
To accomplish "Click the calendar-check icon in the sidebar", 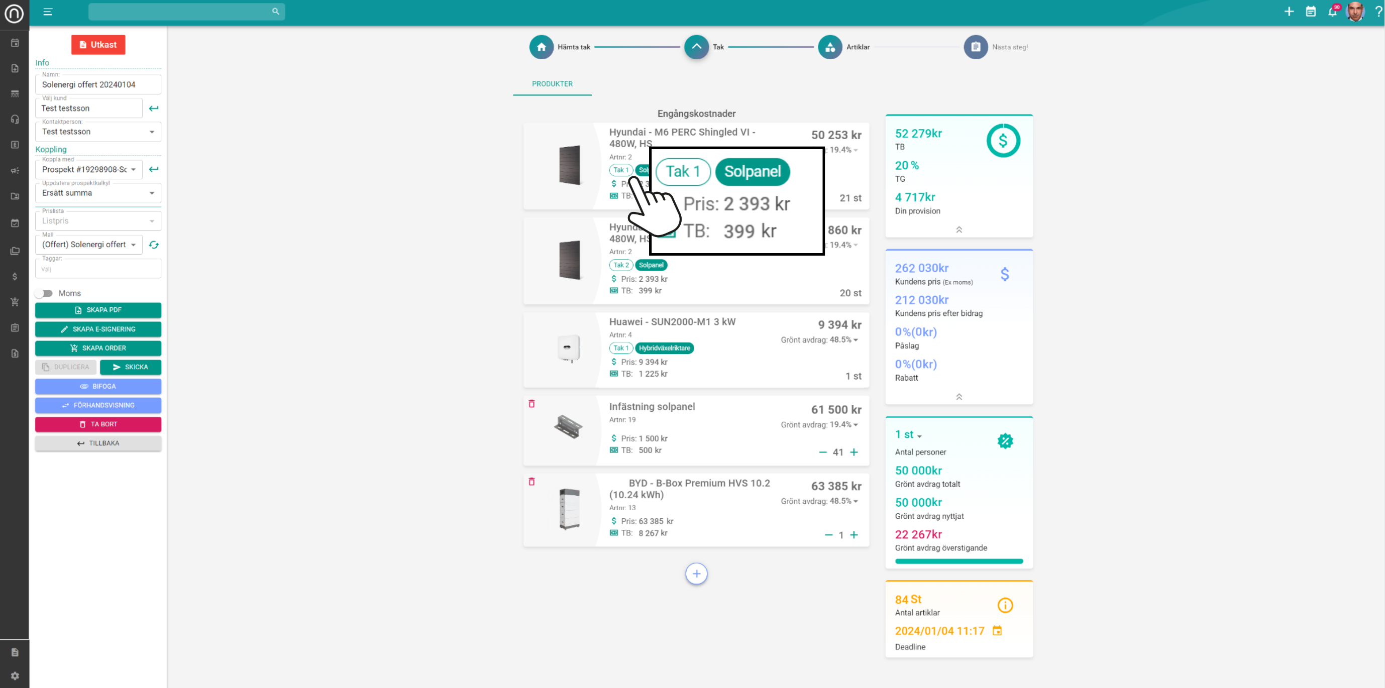I will coord(15,223).
